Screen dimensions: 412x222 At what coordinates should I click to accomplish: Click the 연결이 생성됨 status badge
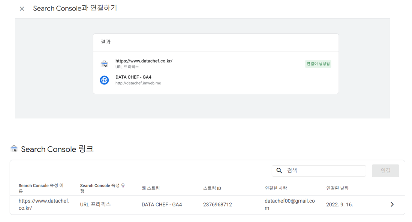[318, 64]
